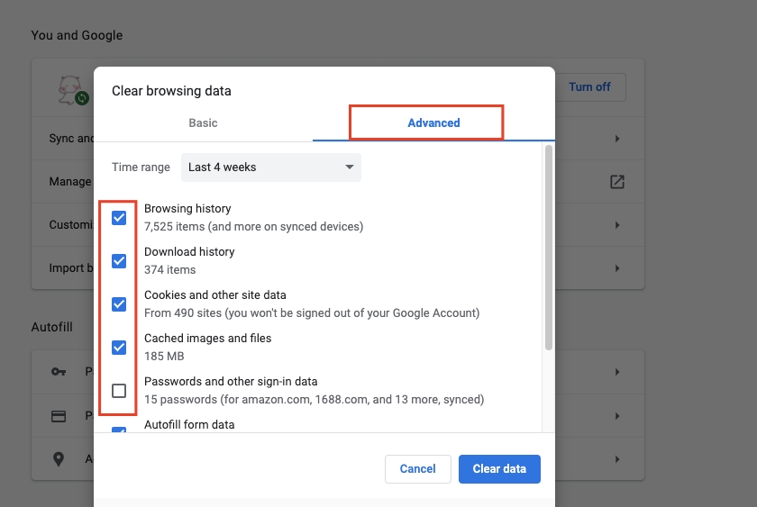Check Passwords and other sign-in data box

click(x=119, y=391)
